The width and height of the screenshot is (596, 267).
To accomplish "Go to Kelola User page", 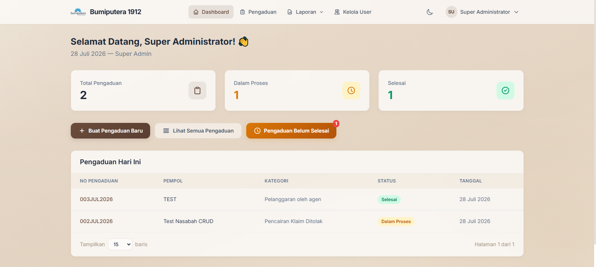I will pos(353,12).
